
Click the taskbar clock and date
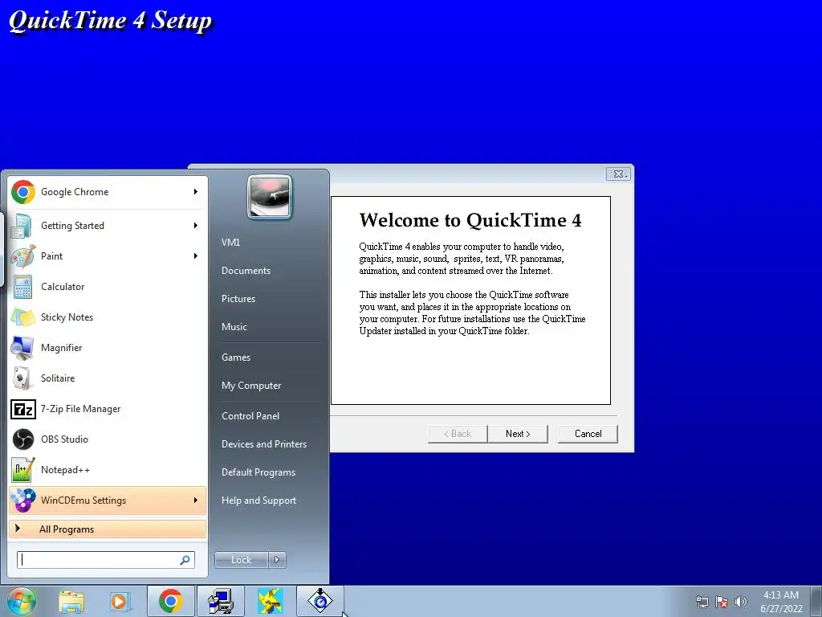[781, 602]
